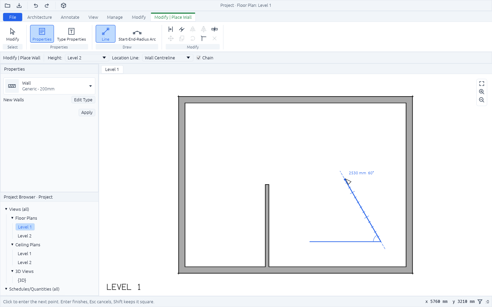Switch to the Architecture tab
This screenshot has height=307, width=492.
point(40,17)
